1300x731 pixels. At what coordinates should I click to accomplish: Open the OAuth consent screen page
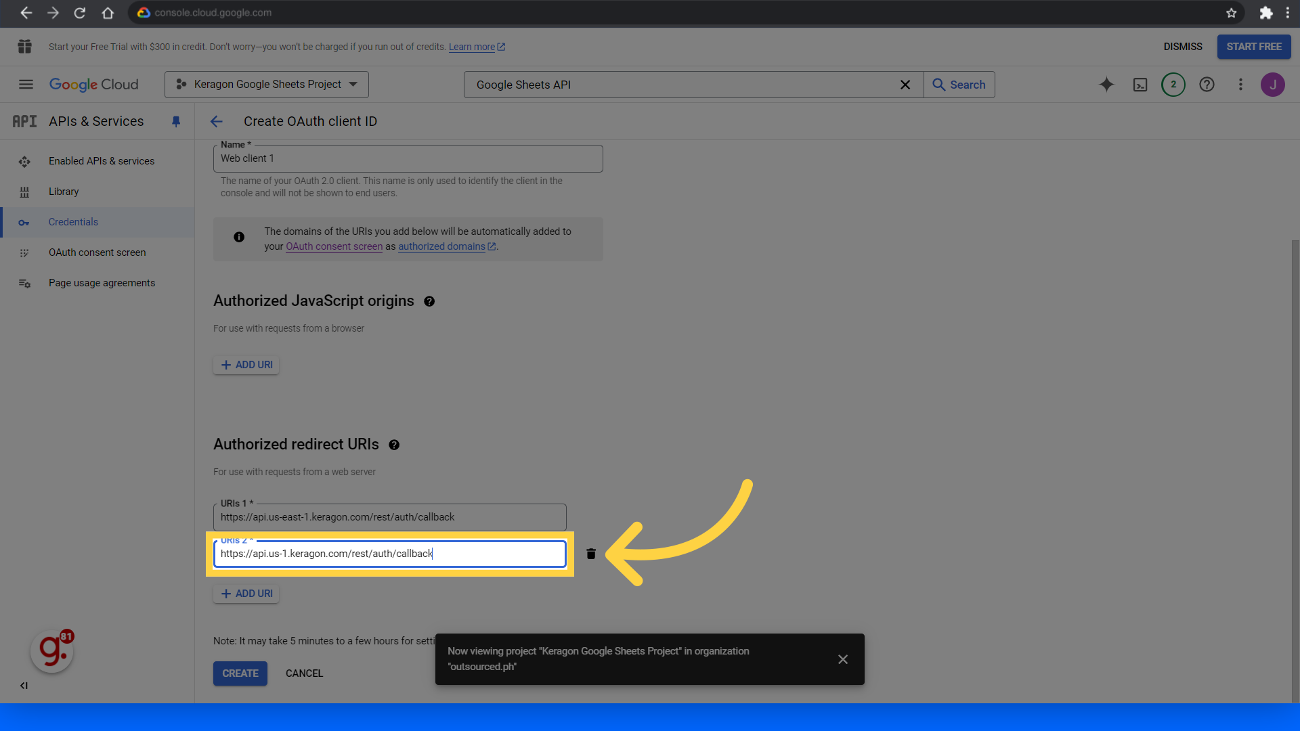pyautogui.click(x=97, y=252)
